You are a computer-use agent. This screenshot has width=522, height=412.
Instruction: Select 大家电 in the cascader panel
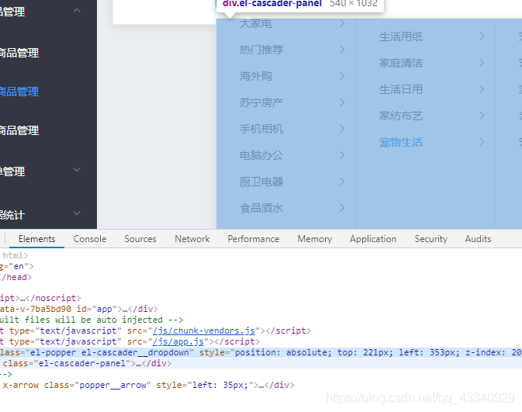pos(256,23)
